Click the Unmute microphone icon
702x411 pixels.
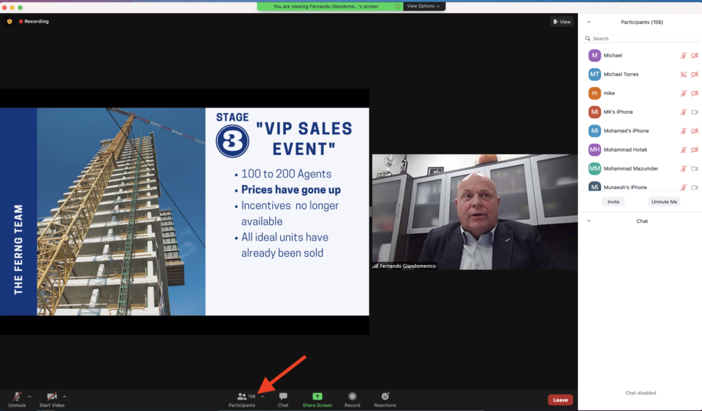click(16, 397)
